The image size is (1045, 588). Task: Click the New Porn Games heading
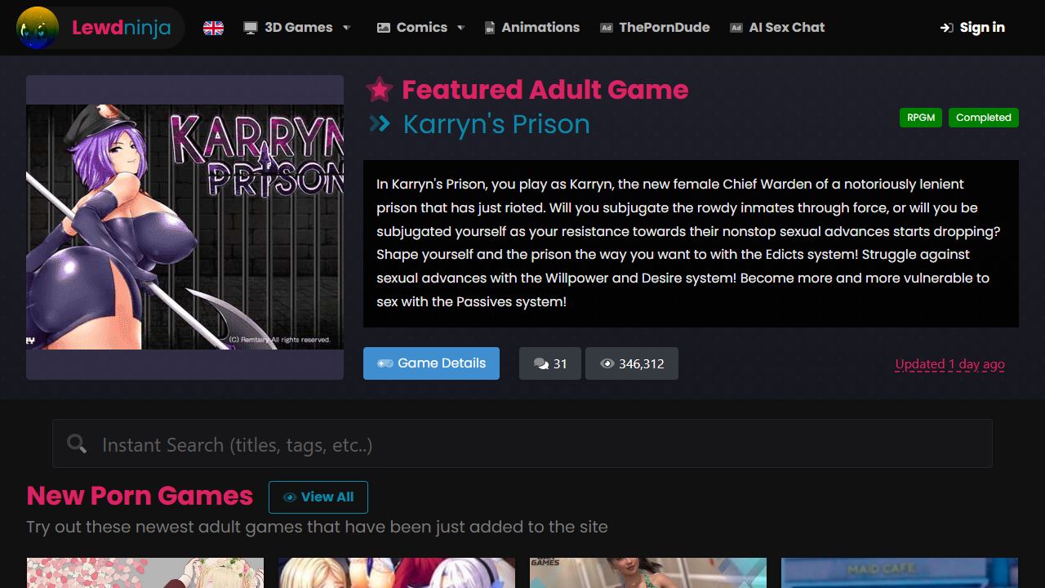click(x=140, y=496)
